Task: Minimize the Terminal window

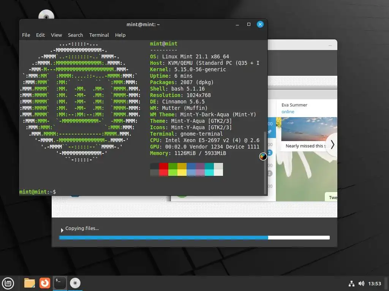Action: [x=237, y=25]
